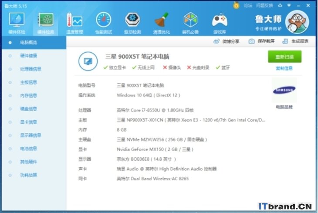Click the 无线上网 check status
This screenshot has height=213, width=318.
click(143, 68)
